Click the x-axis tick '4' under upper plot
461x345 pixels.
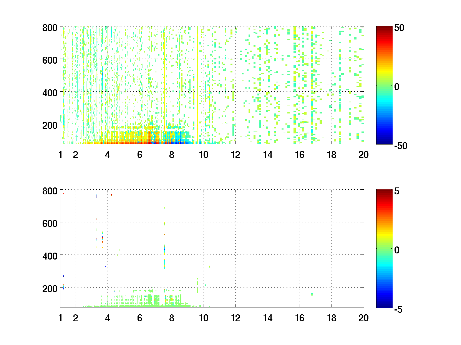coord(108,154)
